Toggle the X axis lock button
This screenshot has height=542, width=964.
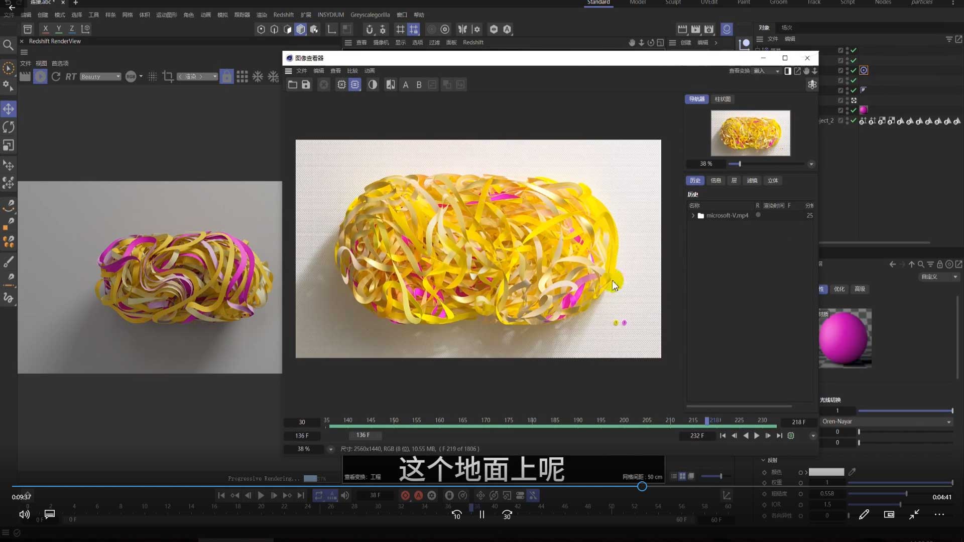click(x=45, y=29)
